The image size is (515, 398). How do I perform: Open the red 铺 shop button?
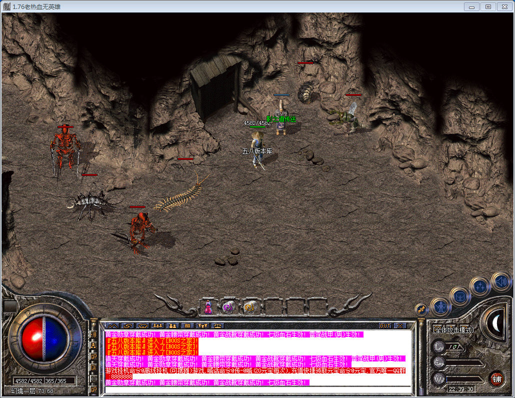496,379
